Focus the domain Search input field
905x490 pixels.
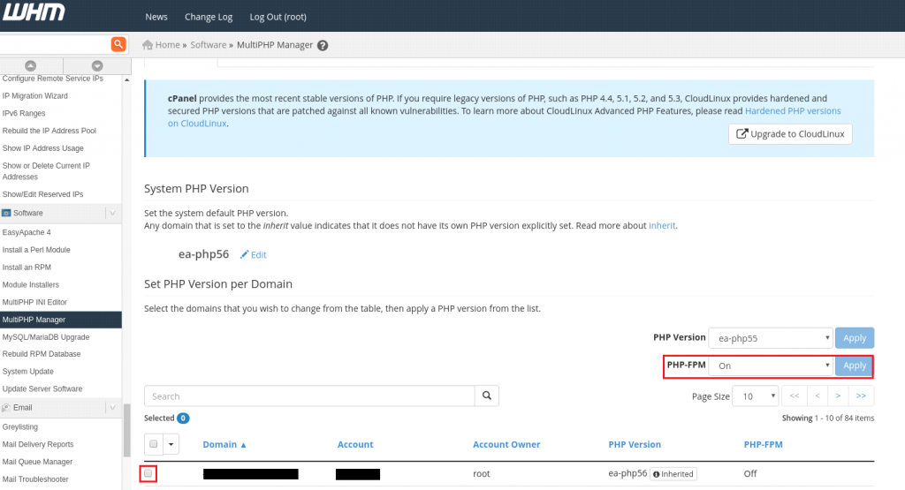[309, 396]
